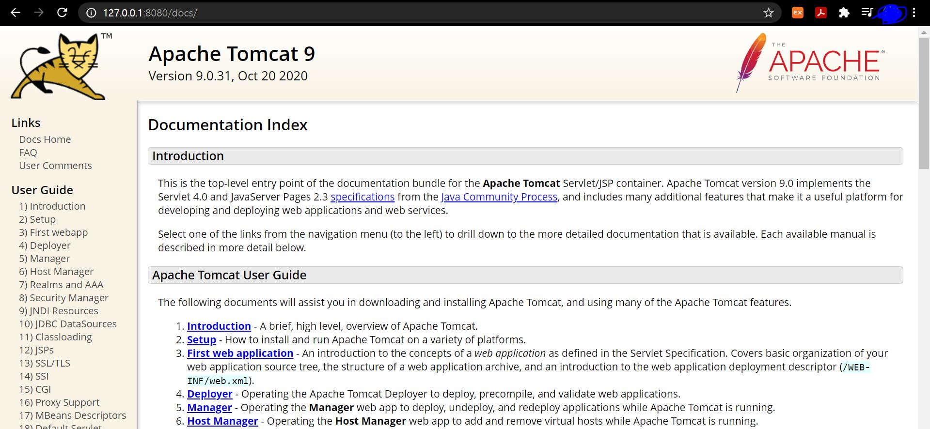The height and width of the screenshot is (429, 930).
Task: Open sidebar item 16) Proxy Support
Action: pyautogui.click(x=59, y=402)
